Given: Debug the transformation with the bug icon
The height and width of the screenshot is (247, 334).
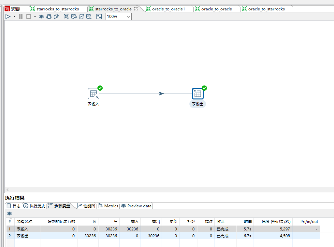Looking at the screenshot, I should click(49, 17).
